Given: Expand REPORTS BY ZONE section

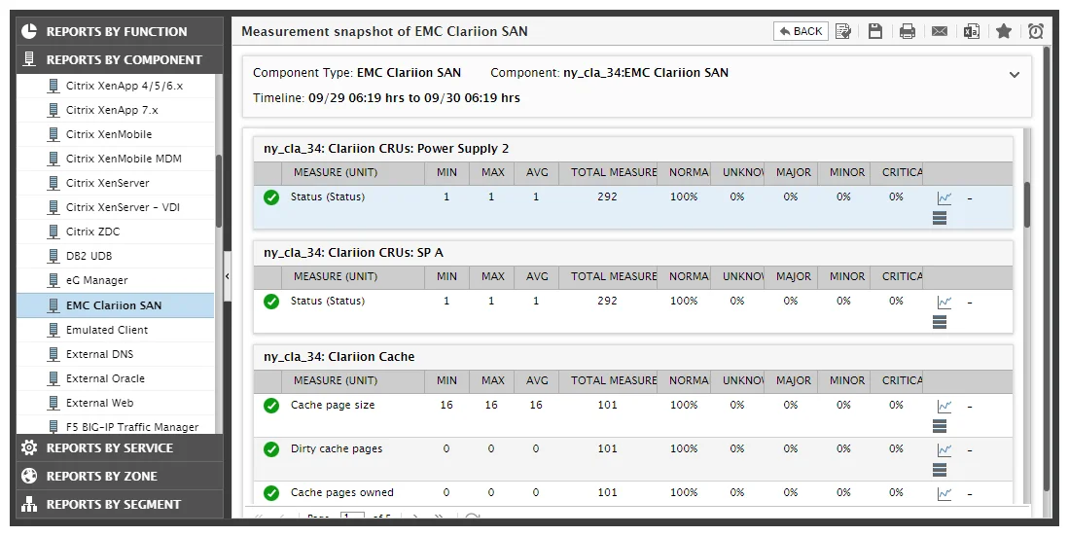Looking at the screenshot, I should [x=120, y=476].
